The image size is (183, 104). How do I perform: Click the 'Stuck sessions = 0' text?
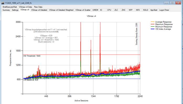click(x=46, y=42)
